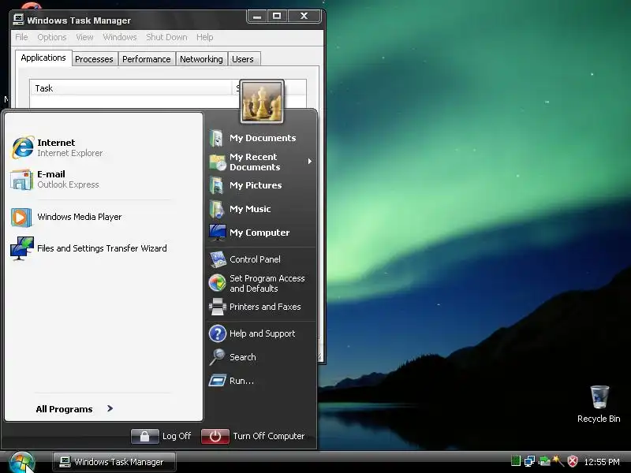This screenshot has width=631, height=473.
Task: Click the Start orb button
Action: [22, 463]
